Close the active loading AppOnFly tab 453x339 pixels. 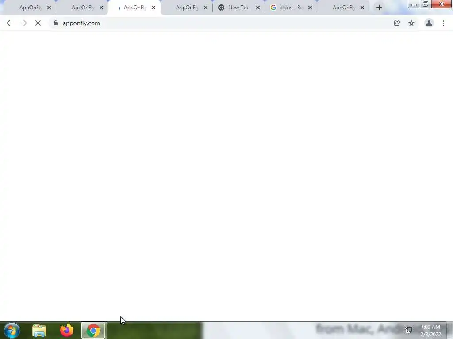pos(154,8)
